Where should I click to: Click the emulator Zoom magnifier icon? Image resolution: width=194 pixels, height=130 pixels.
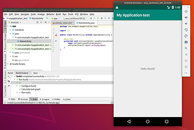point(186,48)
